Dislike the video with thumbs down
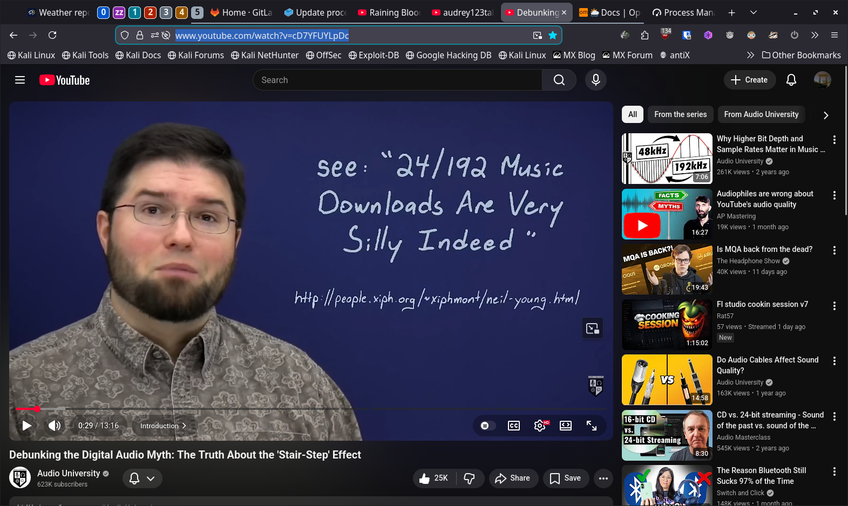 (470, 478)
